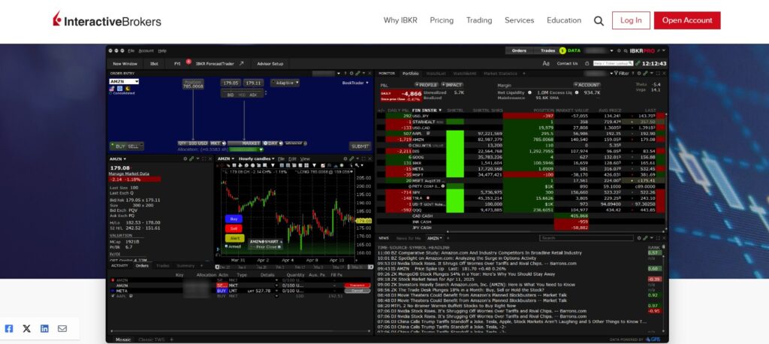The width and height of the screenshot is (769, 344).
Task: Open the website search magnifier icon
Action: point(599,20)
